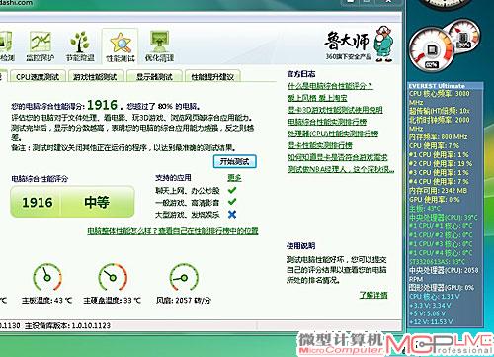The height and width of the screenshot is (357, 494).
Task: Open the performance ranking position link
Action: point(173,231)
